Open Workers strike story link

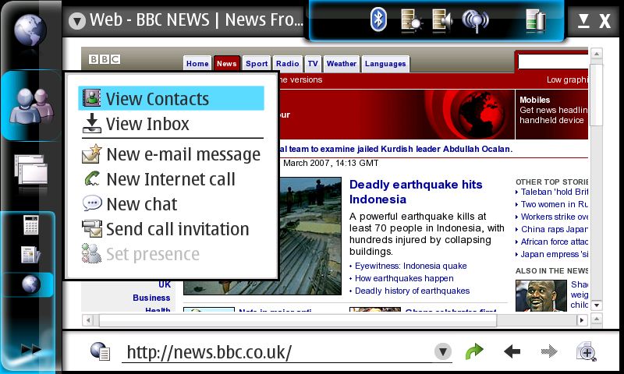(x=554, y=217)
